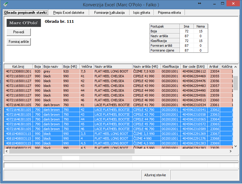Viewport: 242px width, 184px height.
Task: Click the Postupak header in summary table
Action: (x=165, y=26)
